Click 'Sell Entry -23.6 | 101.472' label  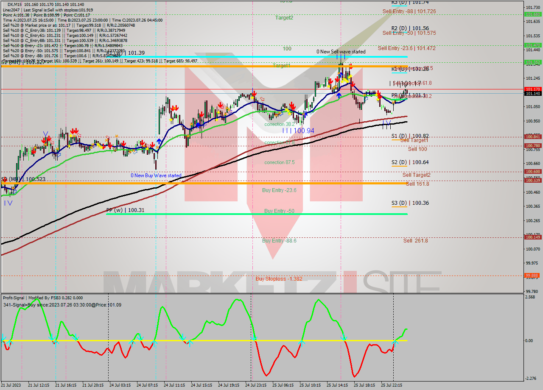click(406, 48)
